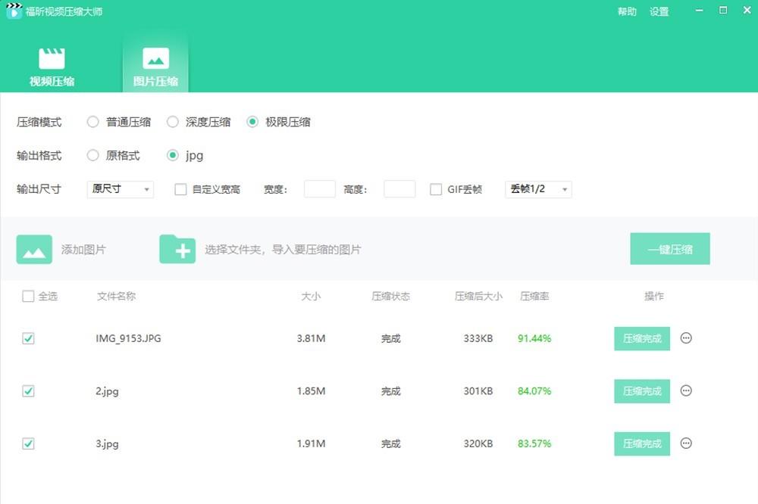Open more options for 2.jpg

click(x=686, y=391)
